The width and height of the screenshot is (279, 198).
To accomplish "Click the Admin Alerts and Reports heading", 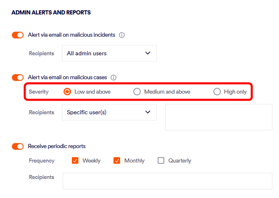I will coord(51,13).
